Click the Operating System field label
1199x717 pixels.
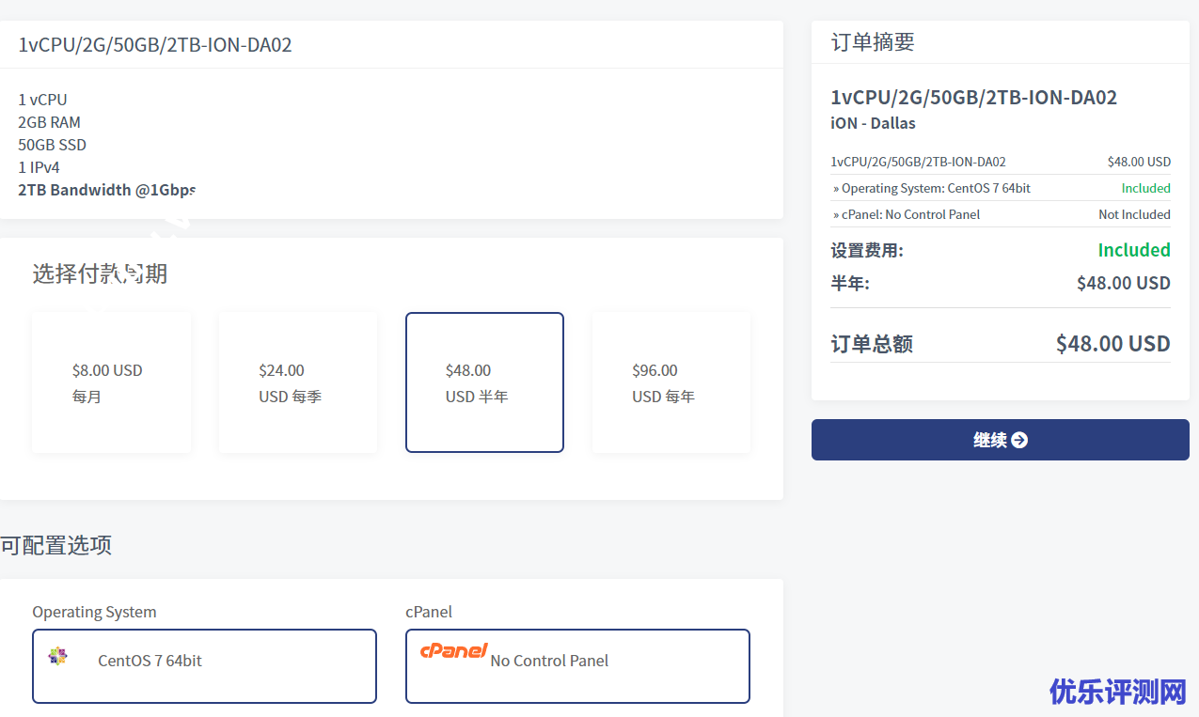point(94,612)
